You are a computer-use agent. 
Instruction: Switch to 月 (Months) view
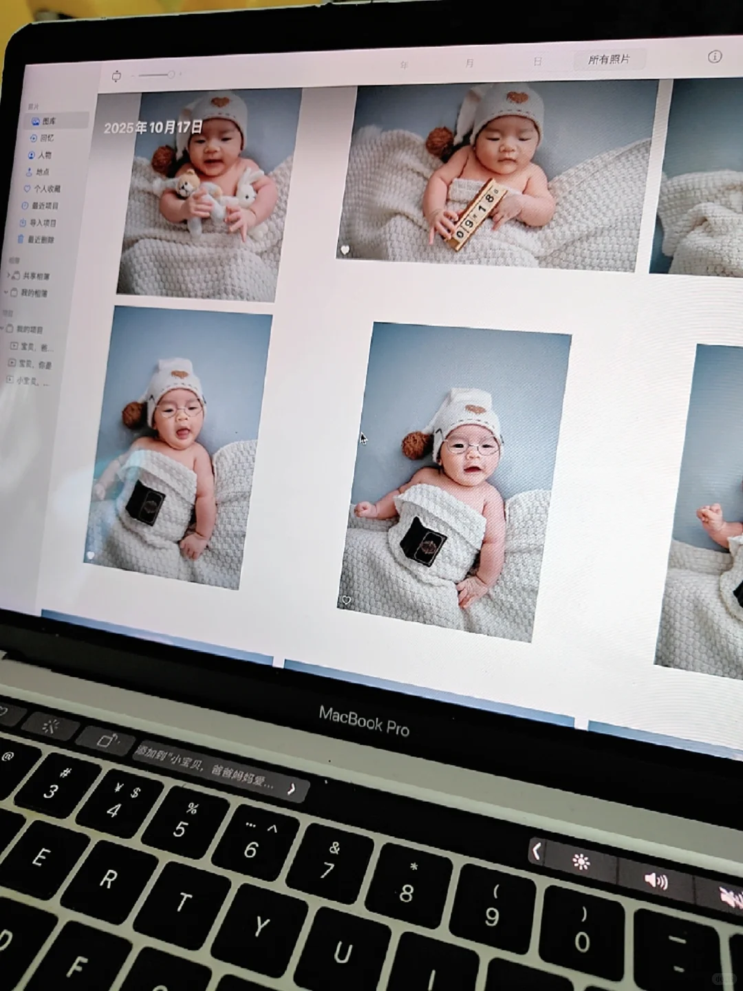pos(469,63)
